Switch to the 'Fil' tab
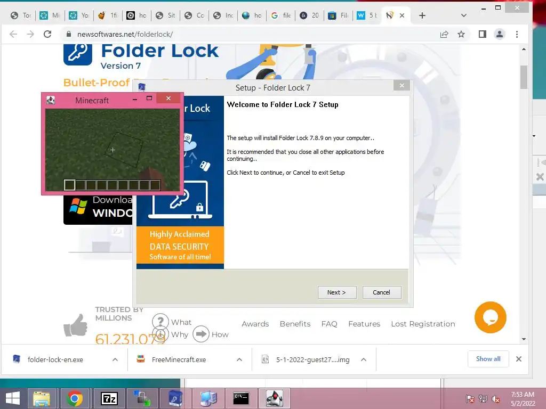 339,15
